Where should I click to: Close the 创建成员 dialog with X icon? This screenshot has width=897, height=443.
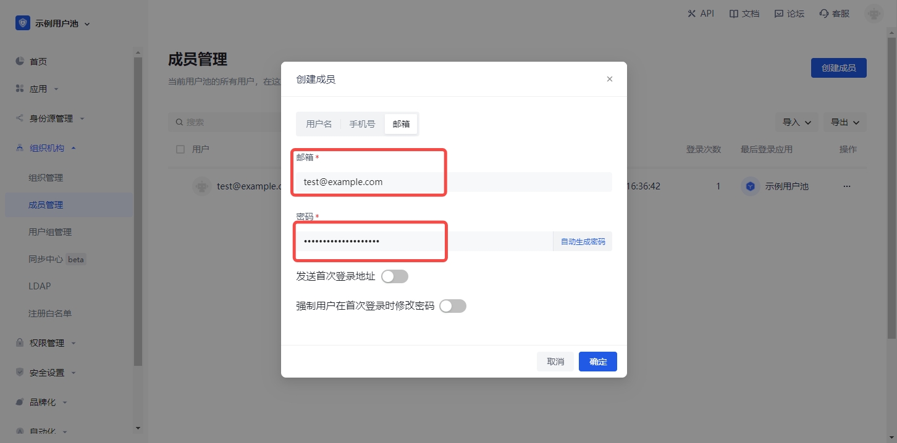click(x=610, y=79)
